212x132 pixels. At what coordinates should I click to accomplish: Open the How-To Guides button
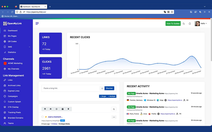pyautogui.click(x=173, y=23)
